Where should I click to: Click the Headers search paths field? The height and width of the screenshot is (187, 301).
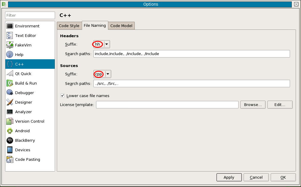[192, 54]
